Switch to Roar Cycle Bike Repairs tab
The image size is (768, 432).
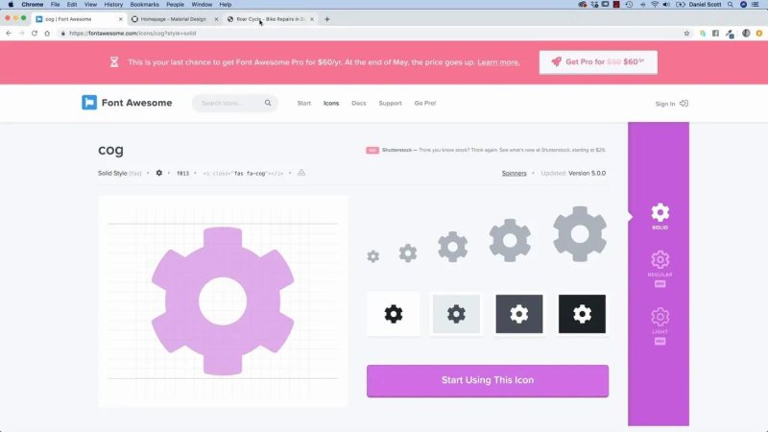coord(271,19)
